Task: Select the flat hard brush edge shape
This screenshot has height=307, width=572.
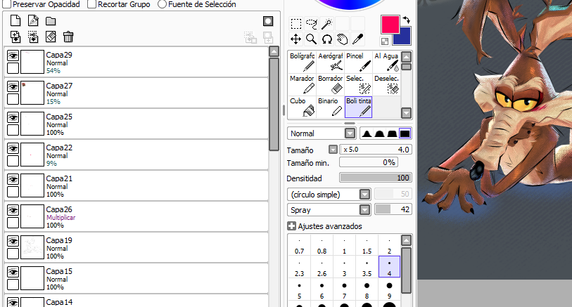Action: [405, 133]
